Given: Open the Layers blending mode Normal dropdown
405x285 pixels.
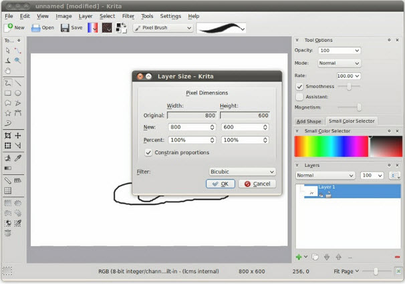Looking at the screenshot, I should (x=325, y=176).
